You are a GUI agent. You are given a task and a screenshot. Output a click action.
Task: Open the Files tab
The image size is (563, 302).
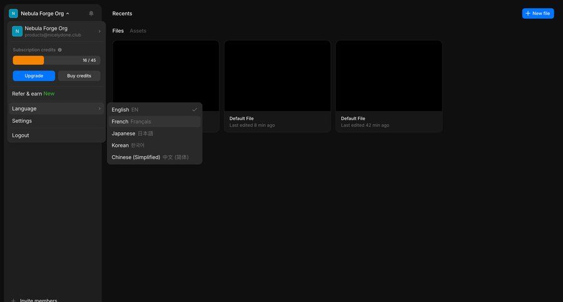118,31
